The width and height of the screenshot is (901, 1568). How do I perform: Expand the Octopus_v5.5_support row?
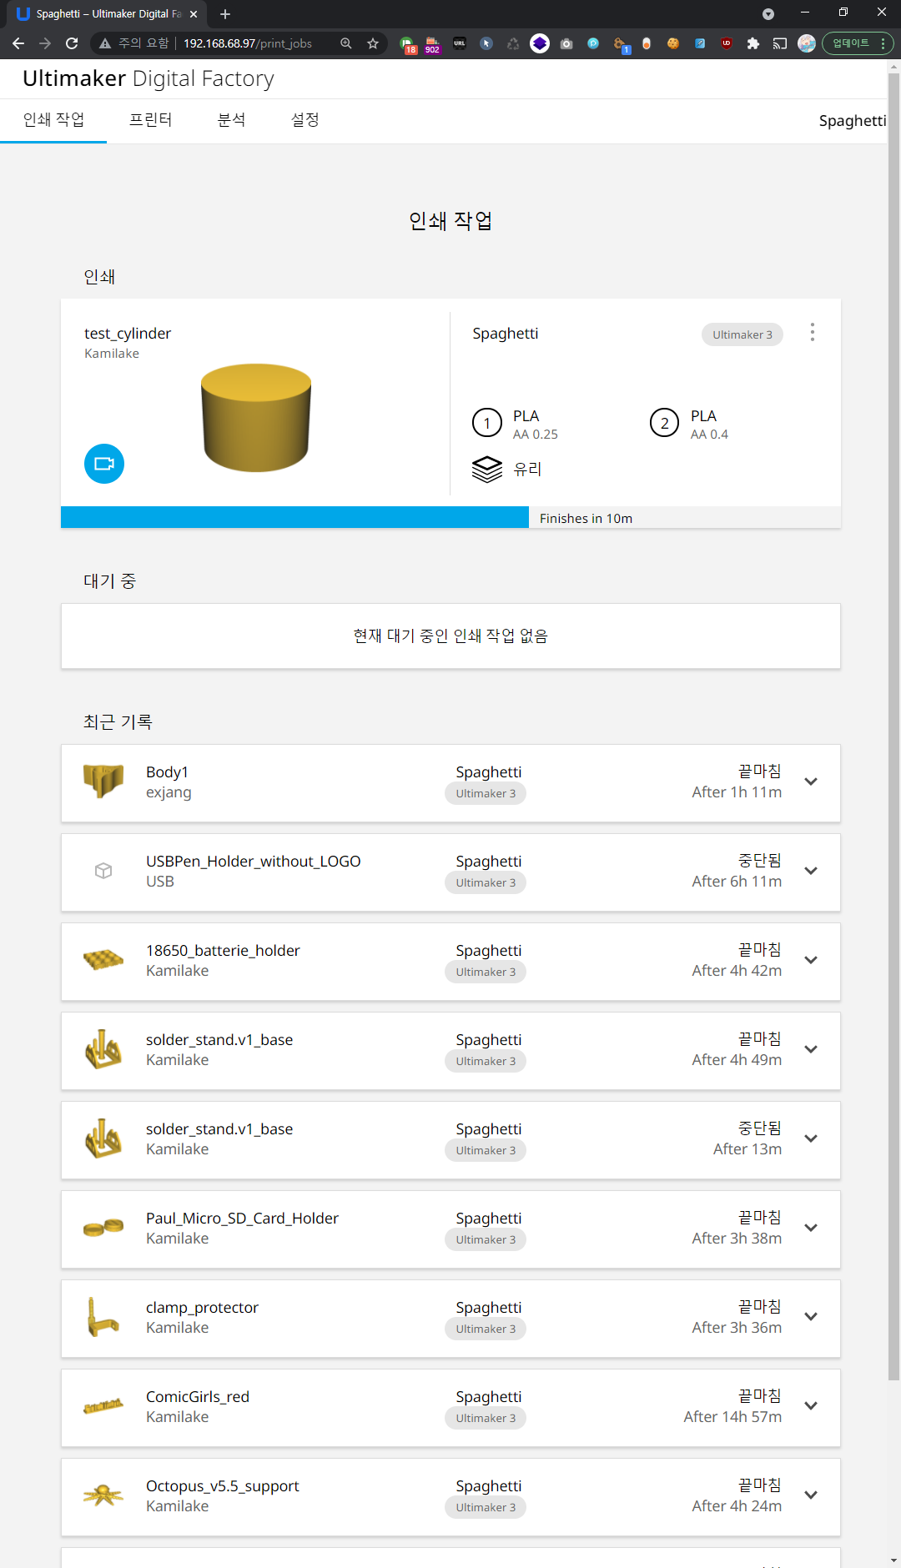[810, 1495]
